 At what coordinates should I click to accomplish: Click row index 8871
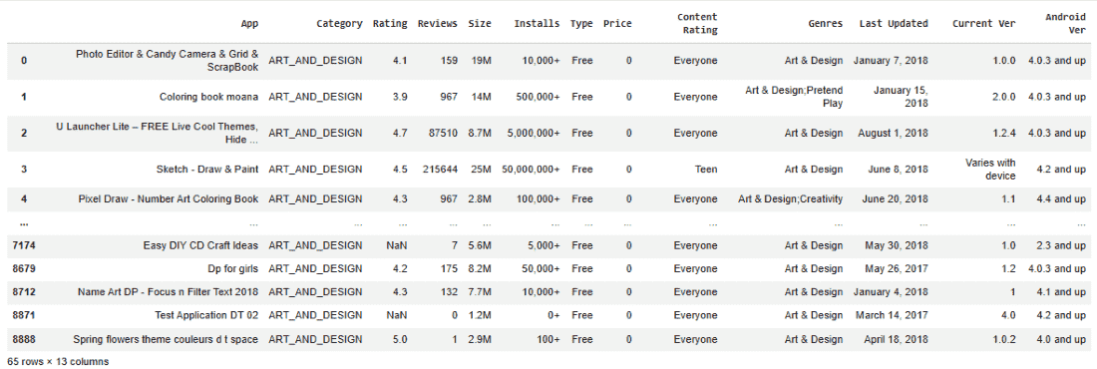point(24,315)
